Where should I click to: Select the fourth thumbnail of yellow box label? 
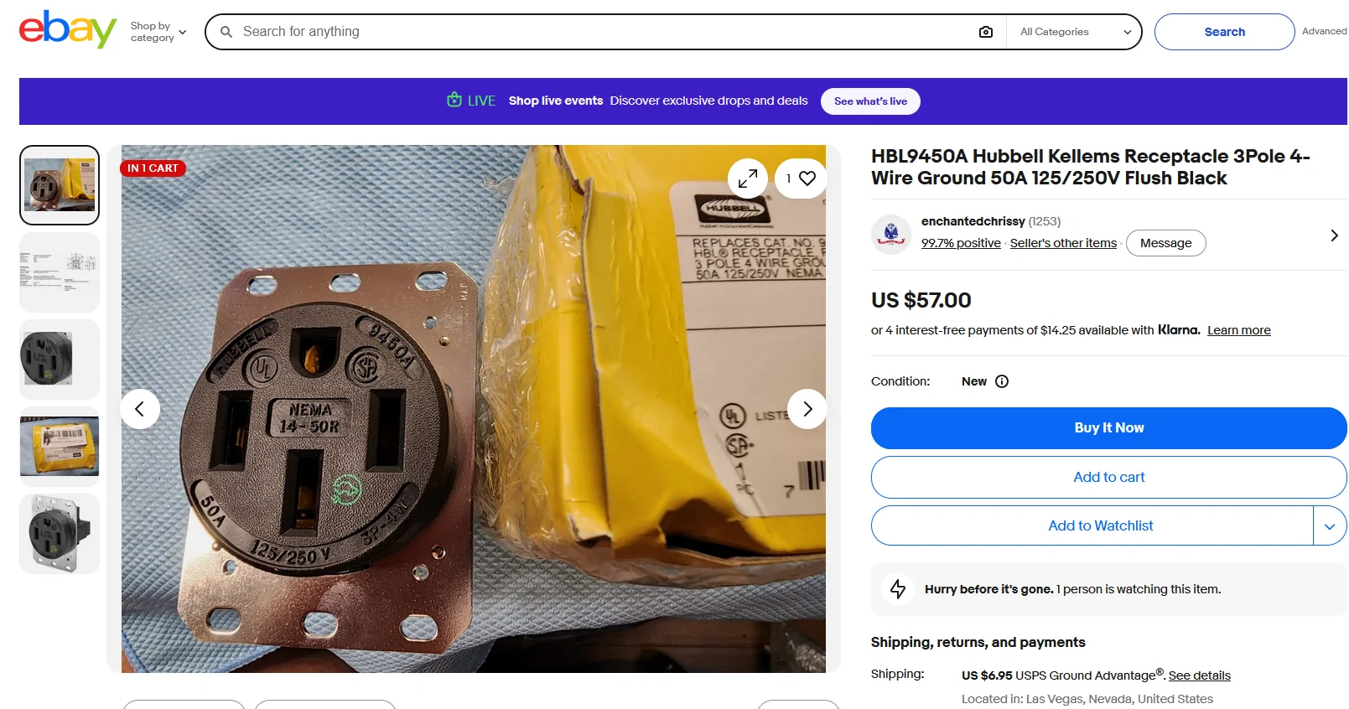(60, 447)
